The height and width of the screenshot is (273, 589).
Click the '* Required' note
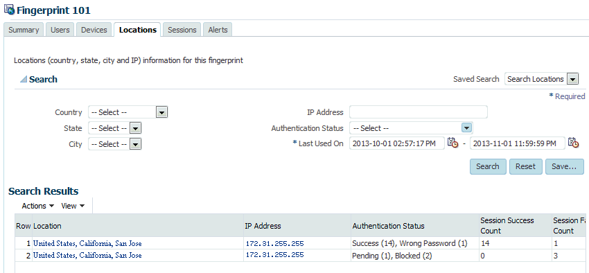coord(567,96)
